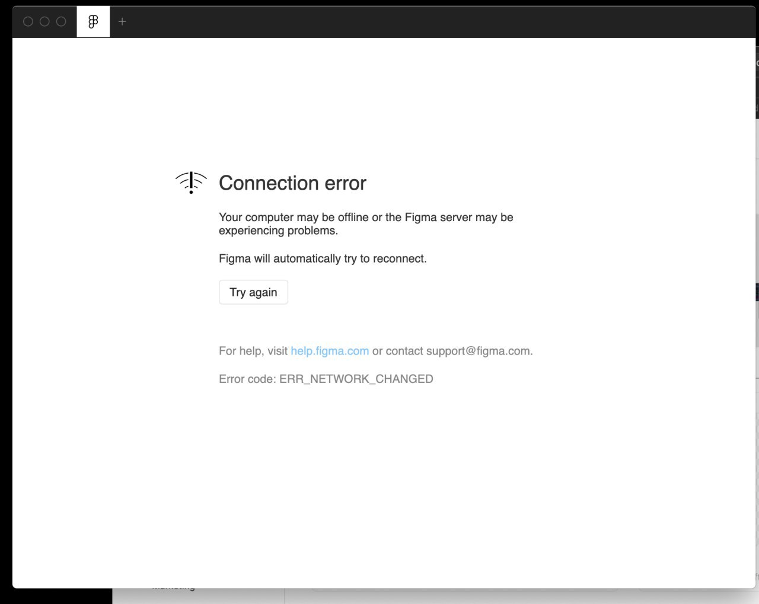Click 'Figma will automatically try to reconnect' text

323,258
